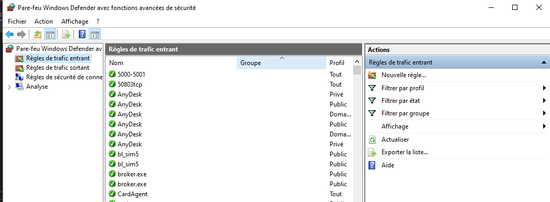The height and width of the screenshot is (202, 550).
Task: Sort by the Nom column header
Action: coord(171,63)
